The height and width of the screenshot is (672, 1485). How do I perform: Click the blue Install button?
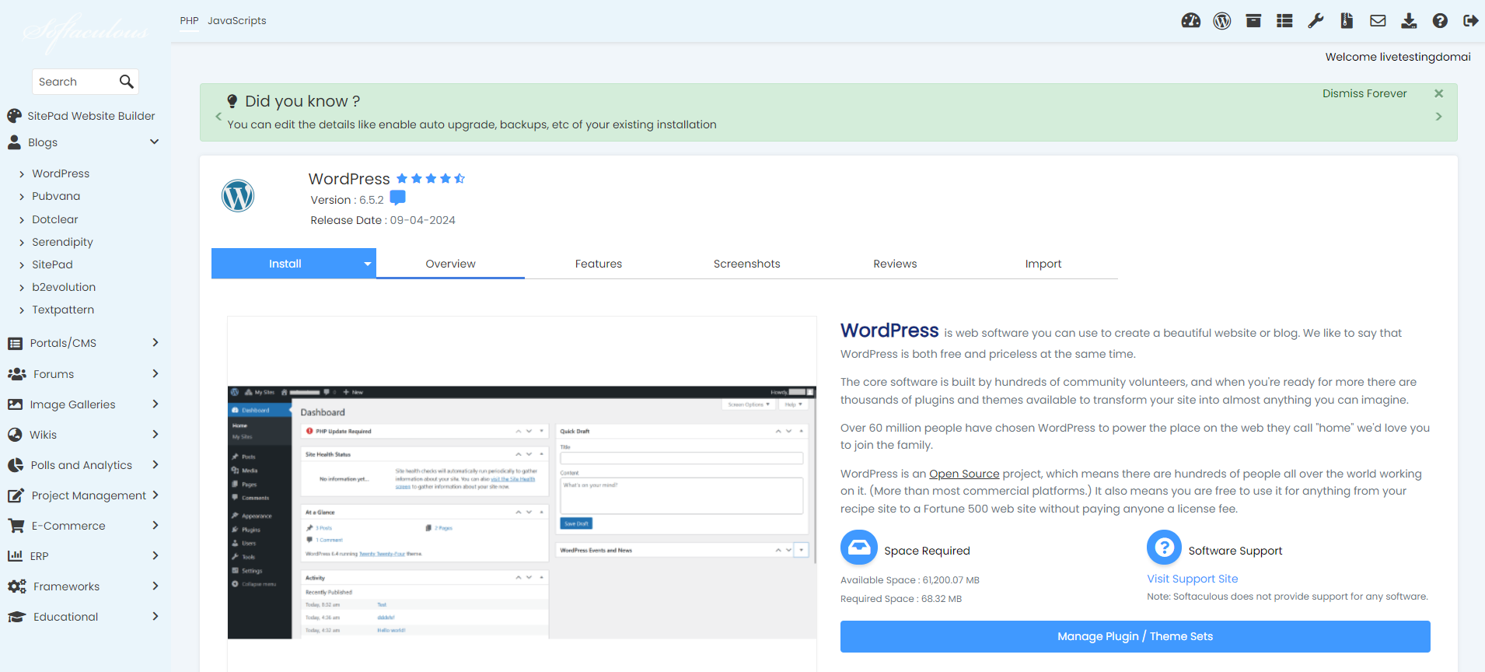click(x=285, y=264)
